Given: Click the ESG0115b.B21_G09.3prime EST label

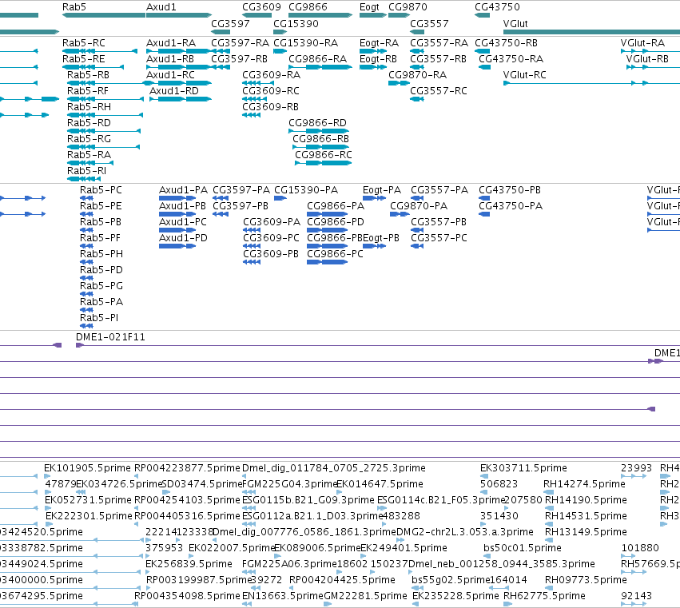Looking at the screenshot, I should tap(308, 500).
